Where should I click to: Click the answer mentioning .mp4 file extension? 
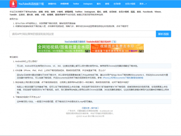point(93,101)
